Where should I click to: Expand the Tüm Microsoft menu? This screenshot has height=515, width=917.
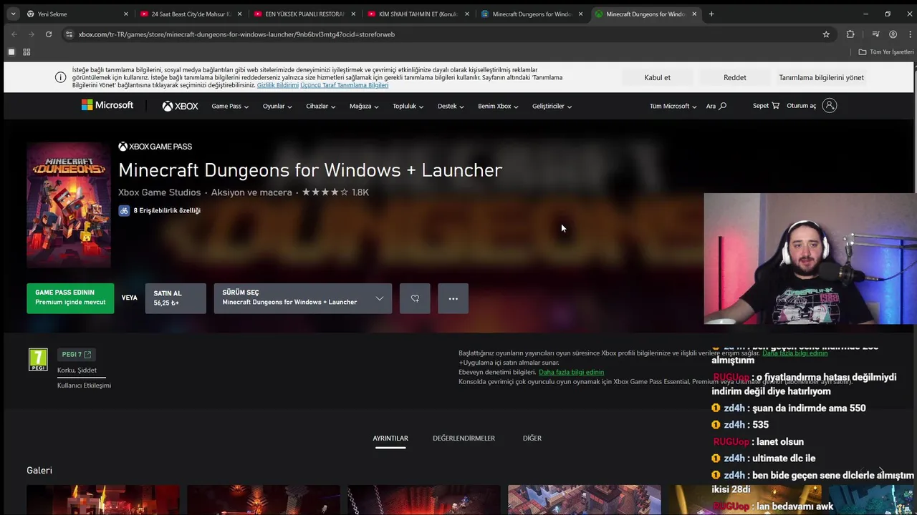click(673, 107)
